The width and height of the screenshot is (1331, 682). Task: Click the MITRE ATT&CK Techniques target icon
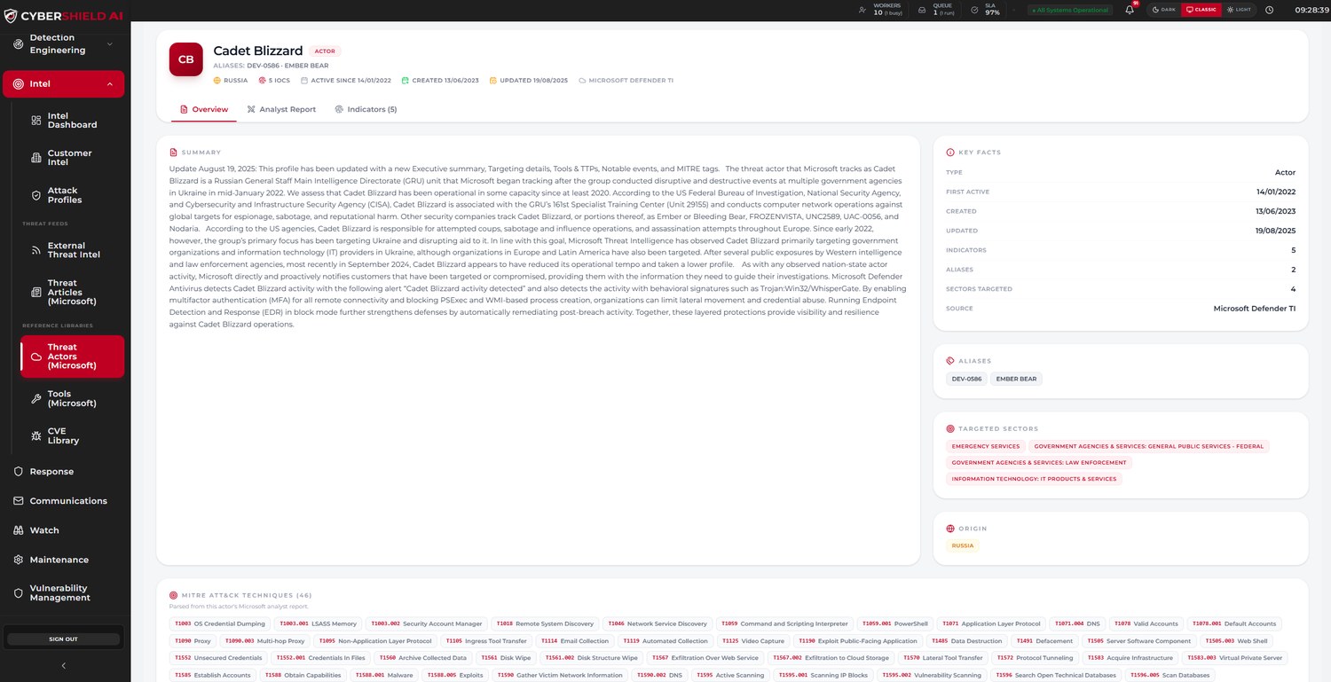tap(173, 595)
